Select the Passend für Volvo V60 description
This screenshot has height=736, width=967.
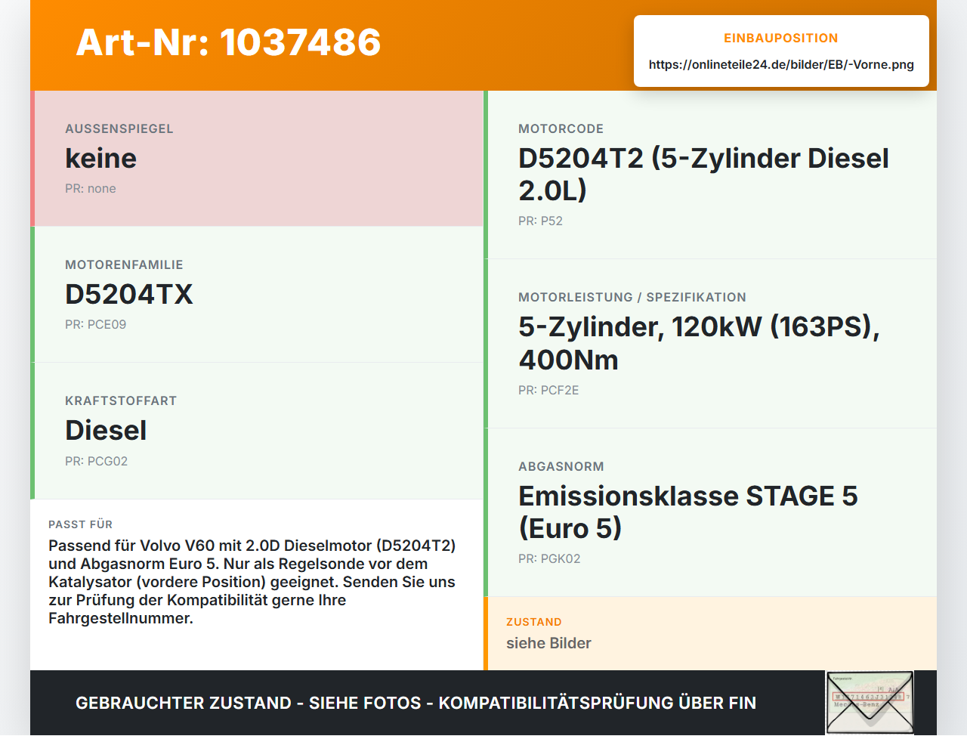click(252, 582)
